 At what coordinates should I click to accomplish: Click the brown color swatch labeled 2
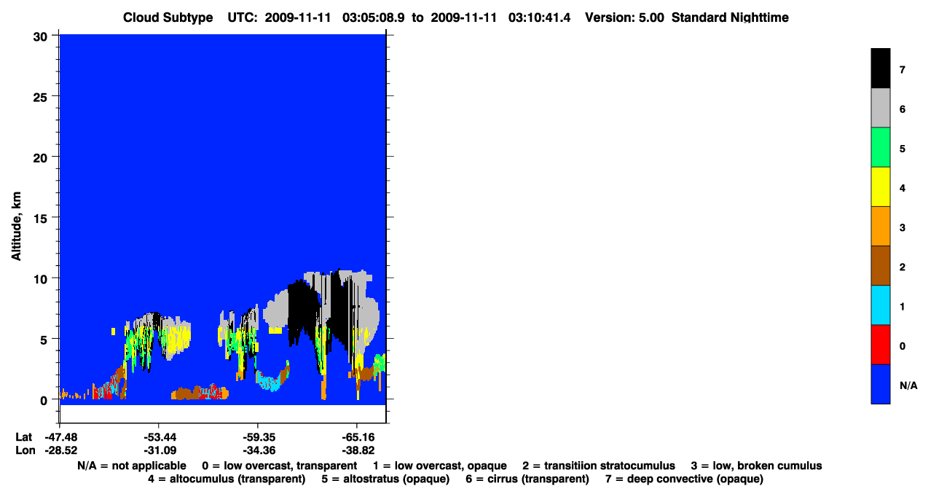tap(880, 265)
